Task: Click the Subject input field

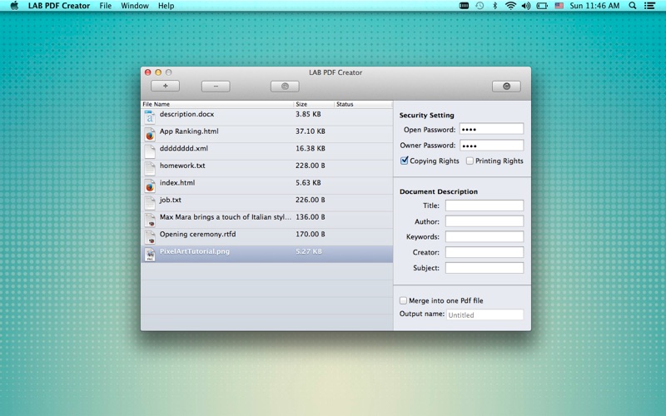Action: pos(485,268)
